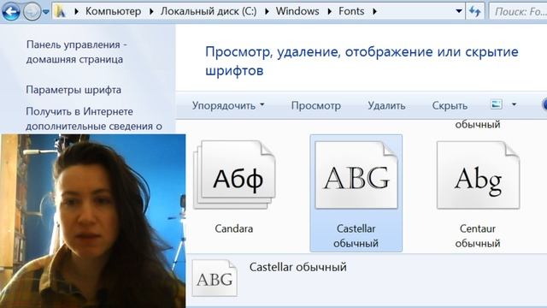Click the change view icon in toolbar
Screen dimensions: 547x308
497,104
